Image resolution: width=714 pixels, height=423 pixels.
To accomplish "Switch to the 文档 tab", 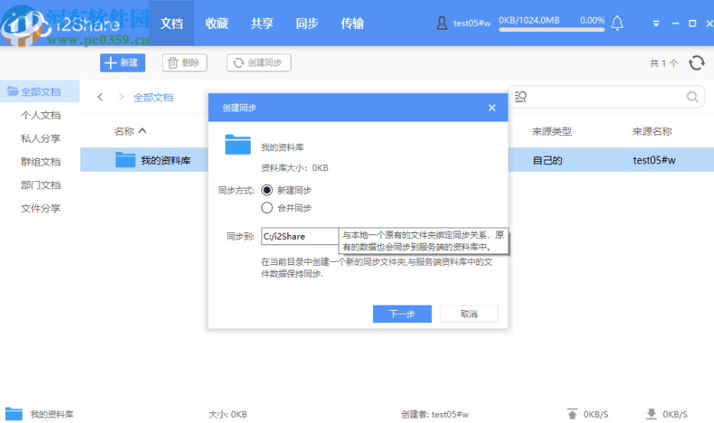I will pyautogui.click(x=172, y=23).
